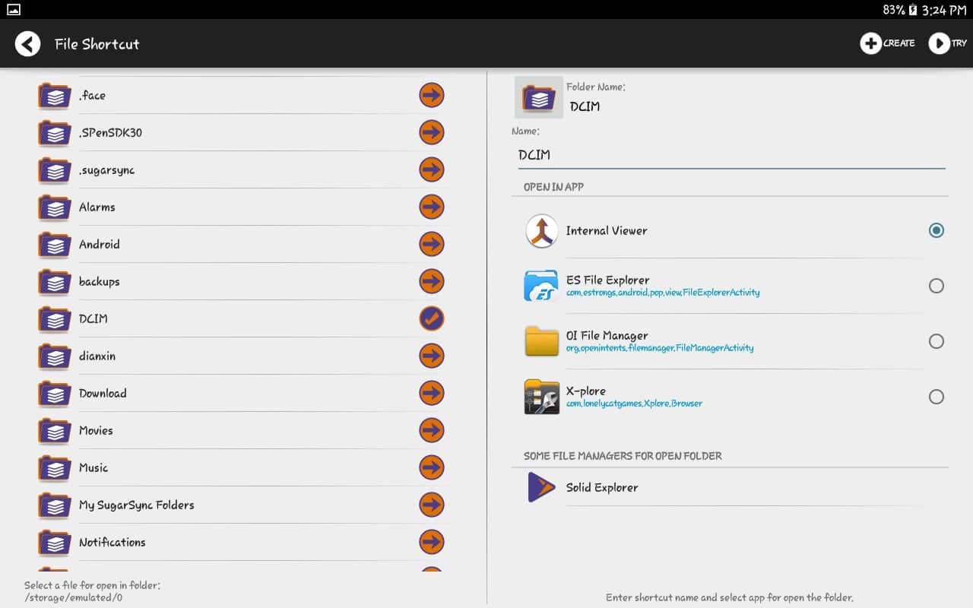973x608 pixels.
Task: Tap the image notification in status bar
Action: click(x=14, y=10)
